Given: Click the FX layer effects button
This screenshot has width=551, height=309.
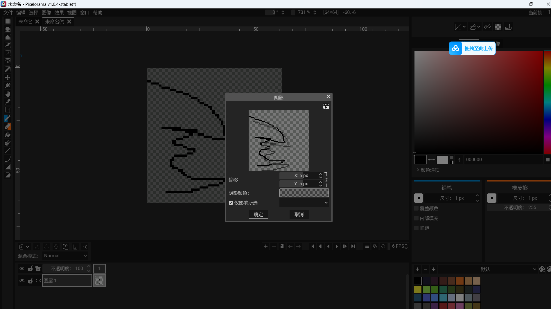Looking at the screenshot, I should point(85,247).
